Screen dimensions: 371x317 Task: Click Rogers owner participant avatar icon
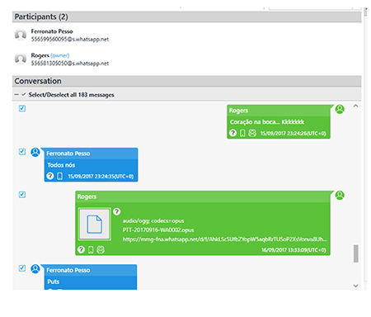(21, 59)
